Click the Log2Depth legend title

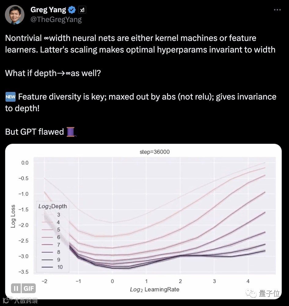53,206
